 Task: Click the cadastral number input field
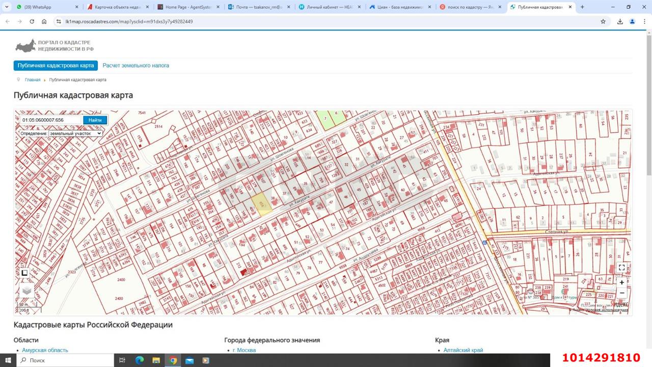pos(50,120)
